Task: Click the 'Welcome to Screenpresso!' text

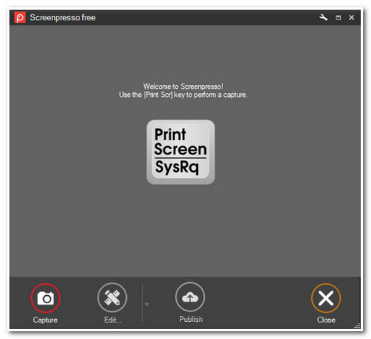Action: tap(183, 86)
